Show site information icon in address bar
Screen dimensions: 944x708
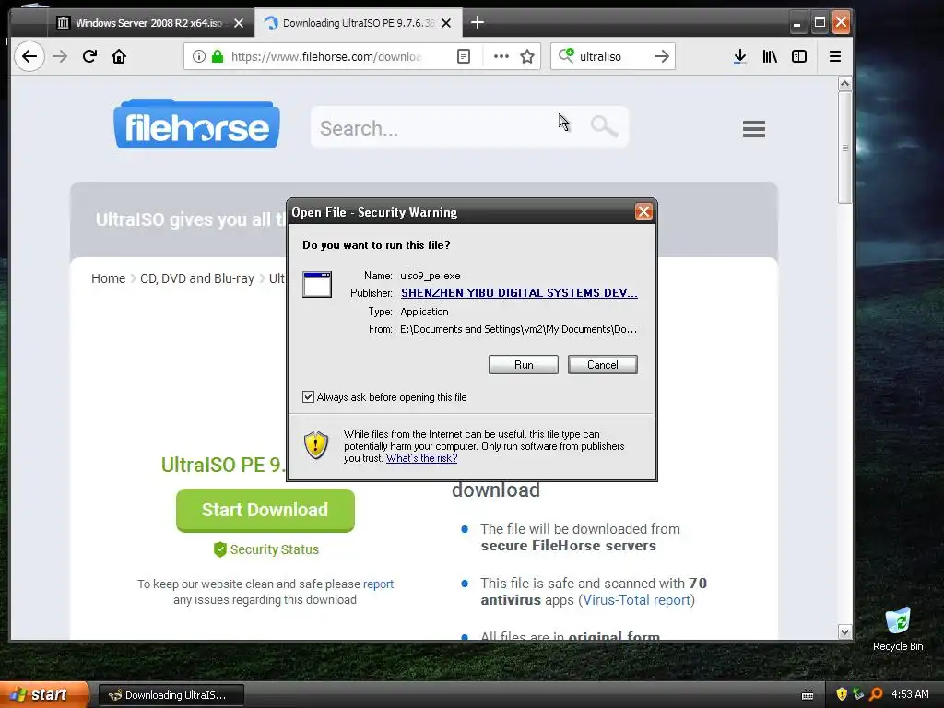pyautogui.click(x=199, y=56)
